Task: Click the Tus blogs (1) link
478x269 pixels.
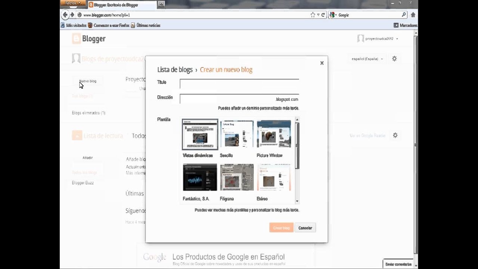Action: click(x=83, y=96)
